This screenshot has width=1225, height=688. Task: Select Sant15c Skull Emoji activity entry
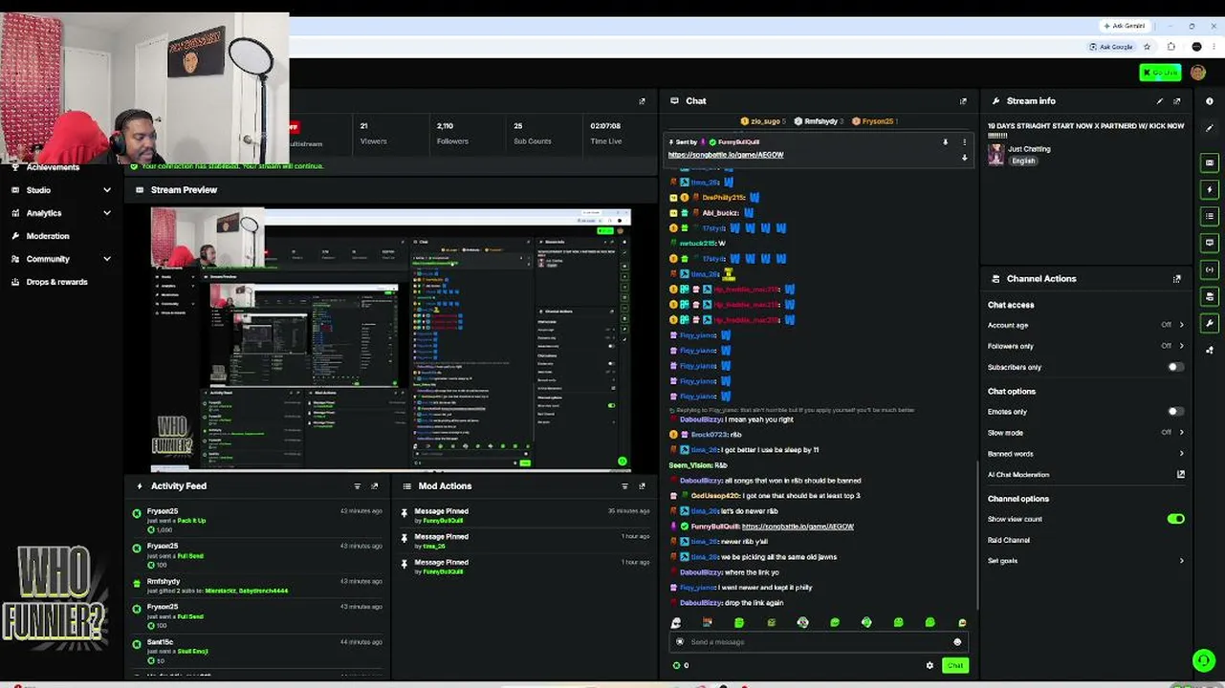pos(258,651)
